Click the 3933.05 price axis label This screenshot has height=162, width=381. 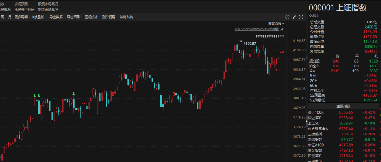pyautogui.click(x=299, y=88)
